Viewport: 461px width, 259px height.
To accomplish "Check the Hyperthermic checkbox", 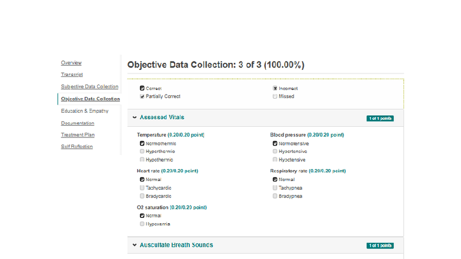I will tap(142, 152).
